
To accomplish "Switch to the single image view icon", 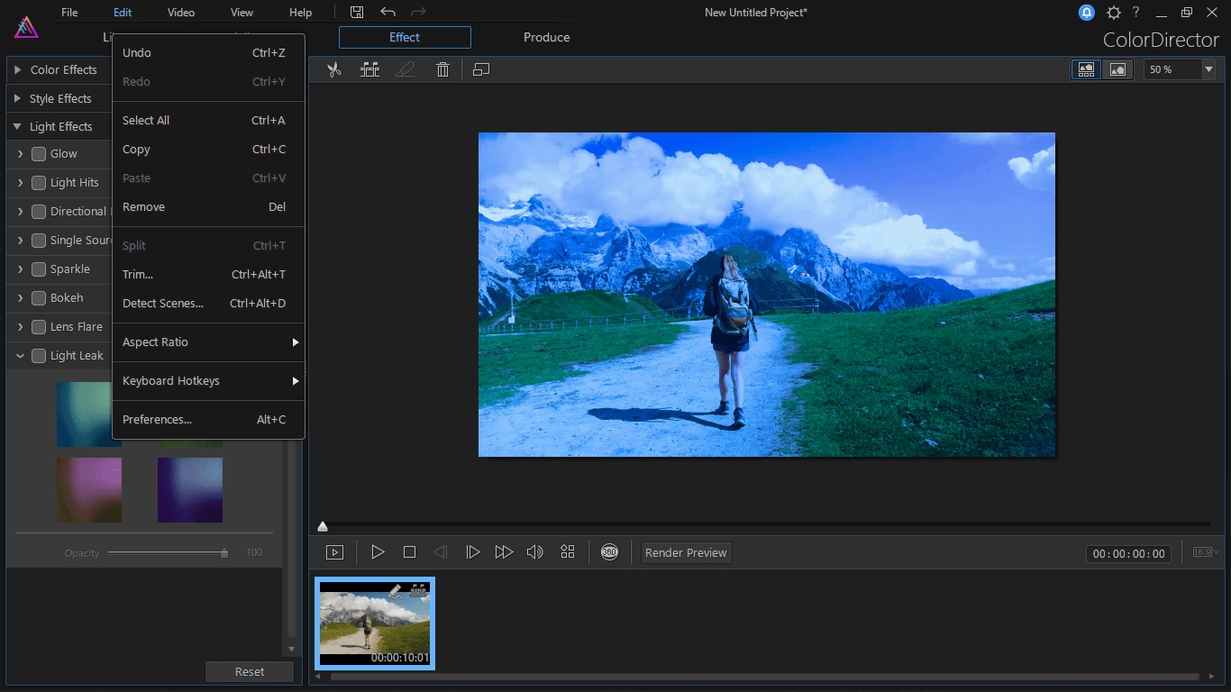I will coord(1117,69).
